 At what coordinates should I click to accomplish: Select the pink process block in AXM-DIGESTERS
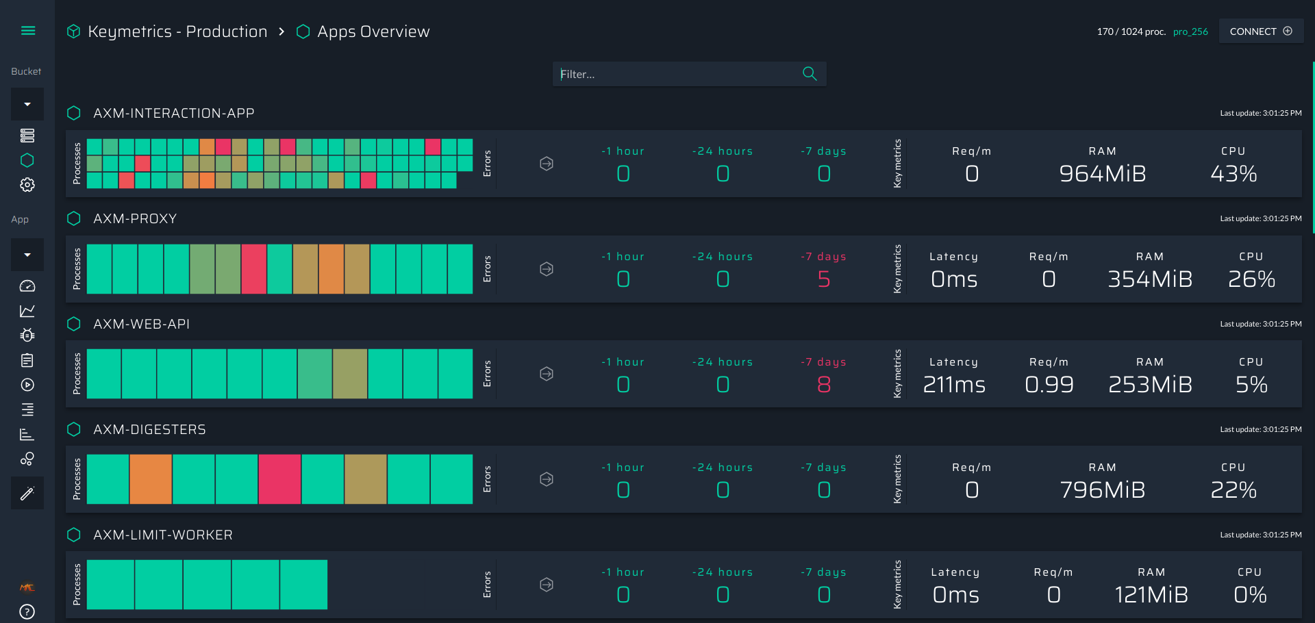tap(279, 479)
